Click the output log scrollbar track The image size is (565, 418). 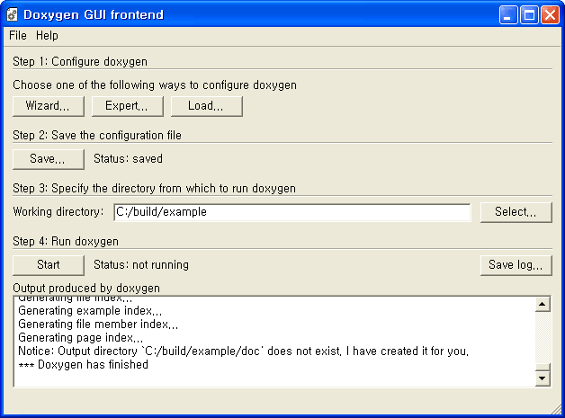point(543,342)
